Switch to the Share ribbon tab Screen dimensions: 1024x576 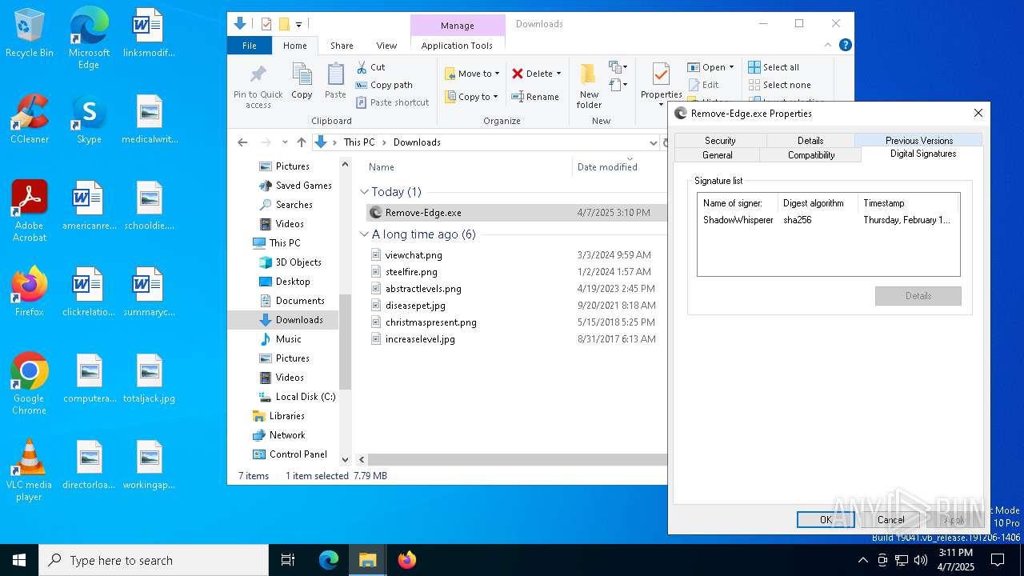(x=342, y=46)
